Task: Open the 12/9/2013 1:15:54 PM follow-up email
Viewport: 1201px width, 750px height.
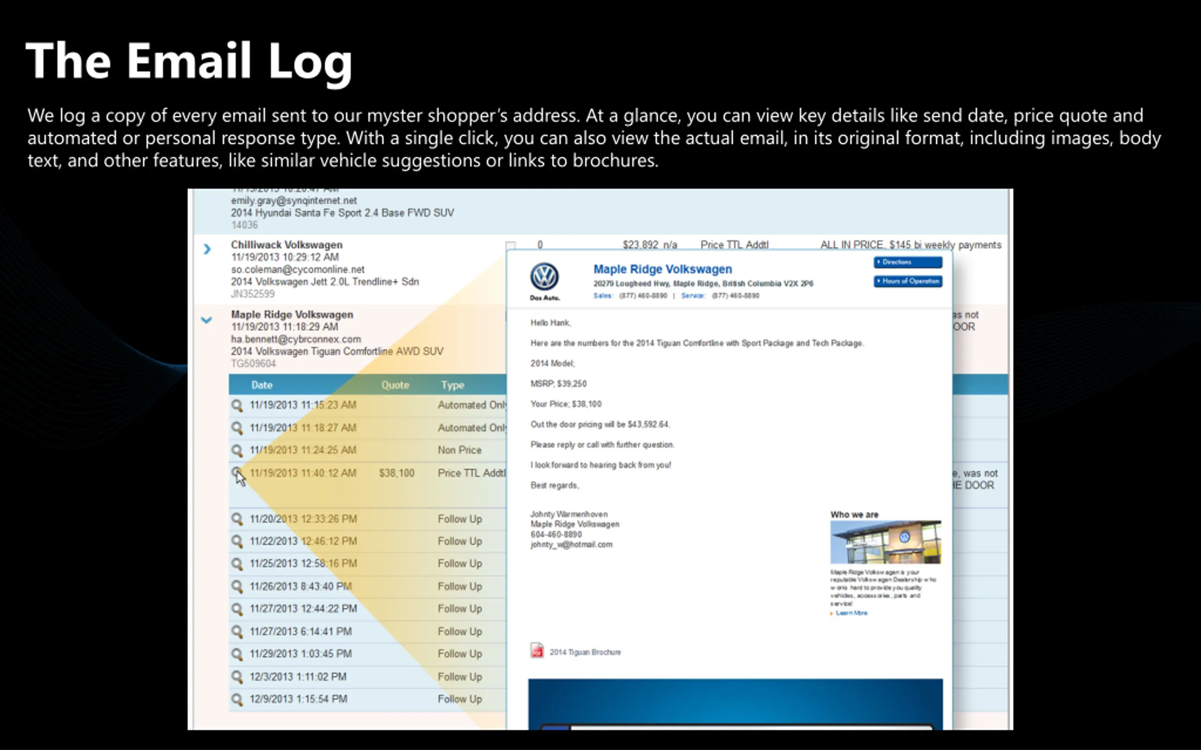Action: [237, 699]
